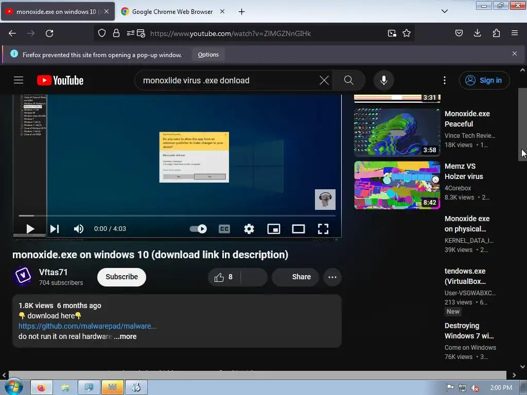Open Firefox from the taskbar
This screenshot has width=527, height=395.
(42, 388)
